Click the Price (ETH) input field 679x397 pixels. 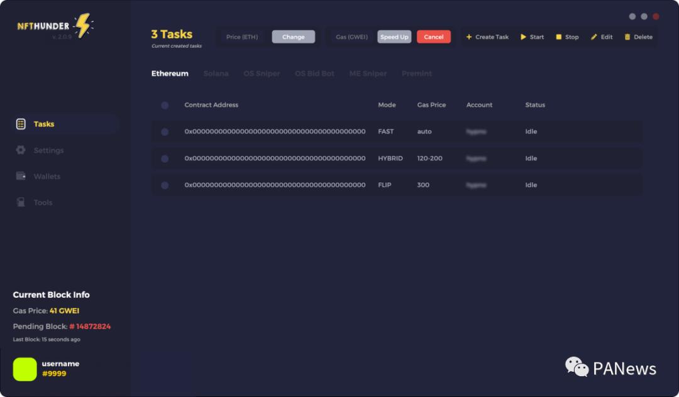(243, 37)
